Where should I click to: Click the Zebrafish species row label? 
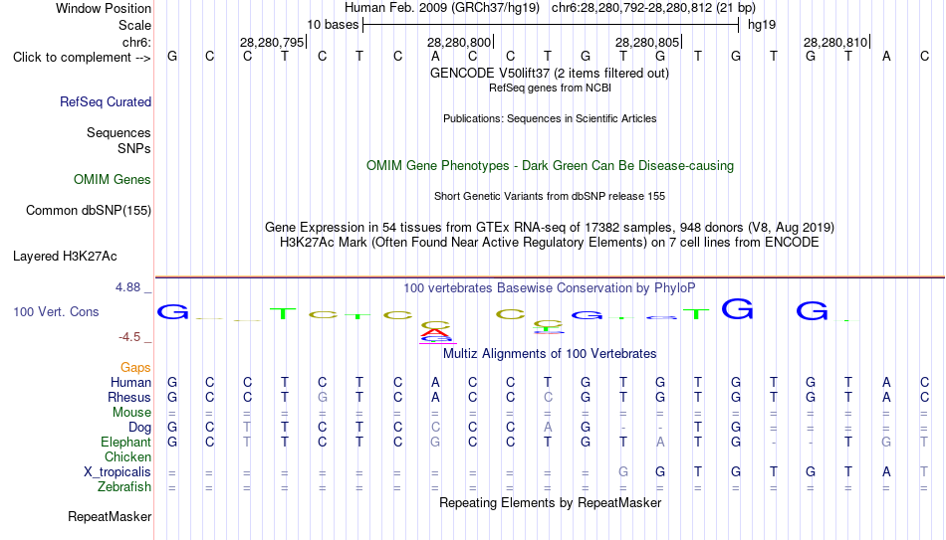[124, 486]
